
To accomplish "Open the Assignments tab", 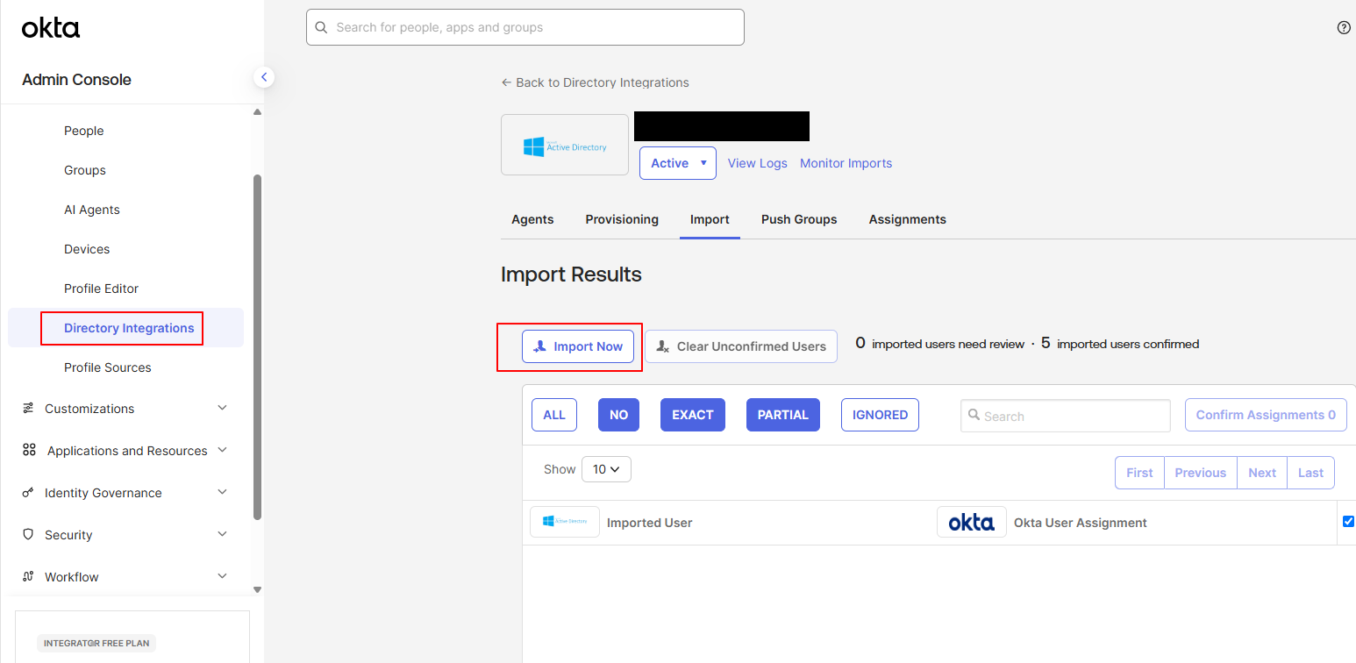I will (908, 219).
